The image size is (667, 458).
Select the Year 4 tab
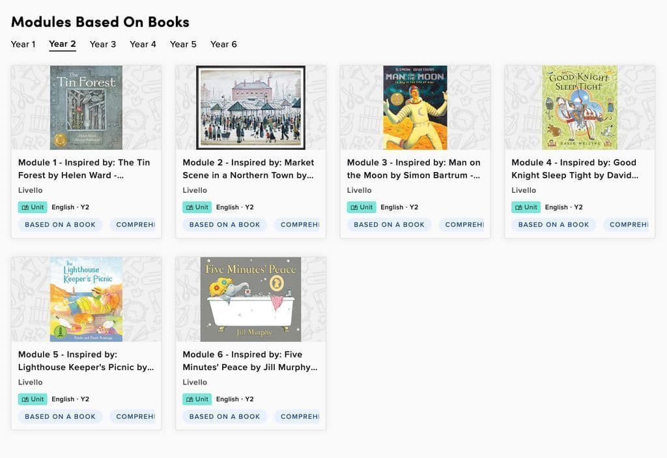click(143, 44)
